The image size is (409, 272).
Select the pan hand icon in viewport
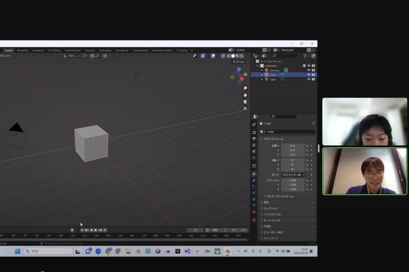coord(245,95)
